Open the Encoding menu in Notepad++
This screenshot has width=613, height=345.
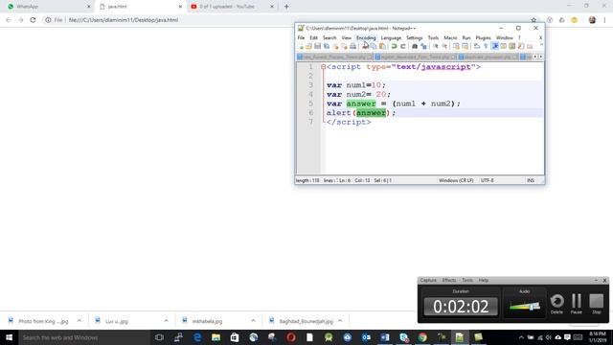pyautogui.click(x=366, y=37)
